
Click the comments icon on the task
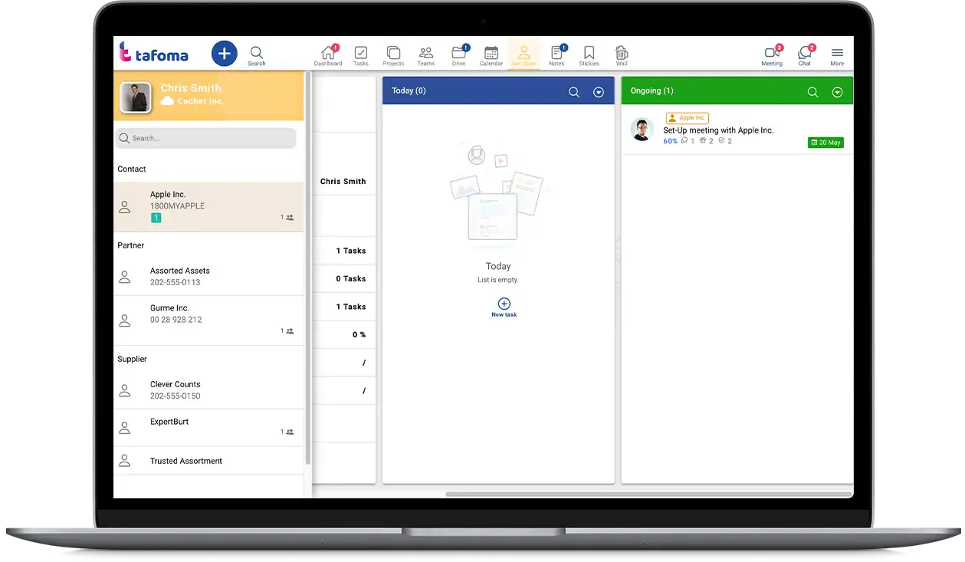(x=684, y=140)
